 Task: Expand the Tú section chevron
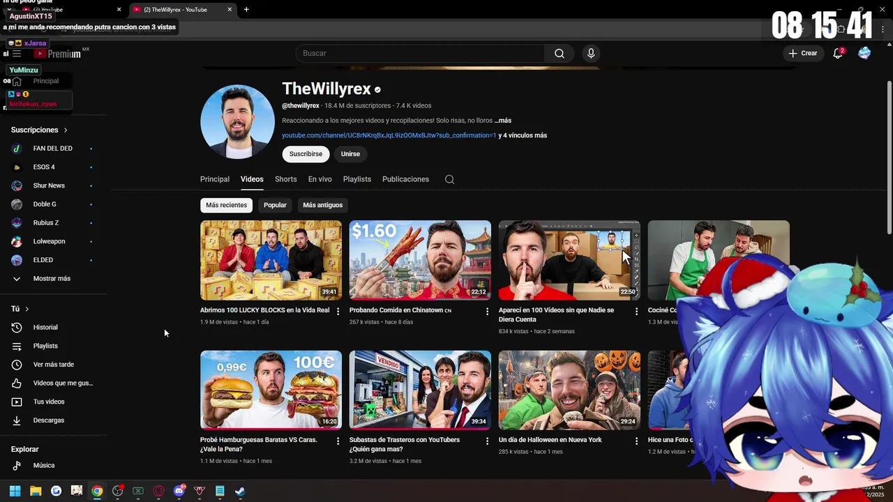[27, 309]
